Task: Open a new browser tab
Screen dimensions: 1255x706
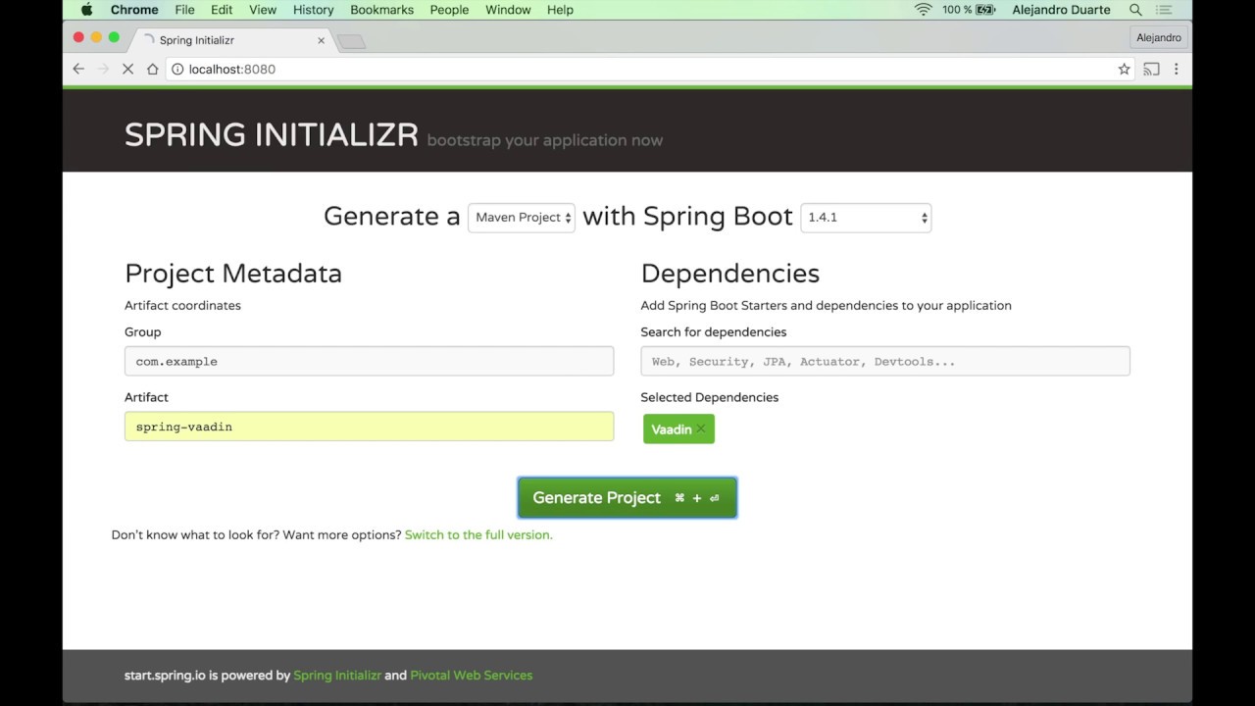Action: pyautogui.click(x=351, y=41)
